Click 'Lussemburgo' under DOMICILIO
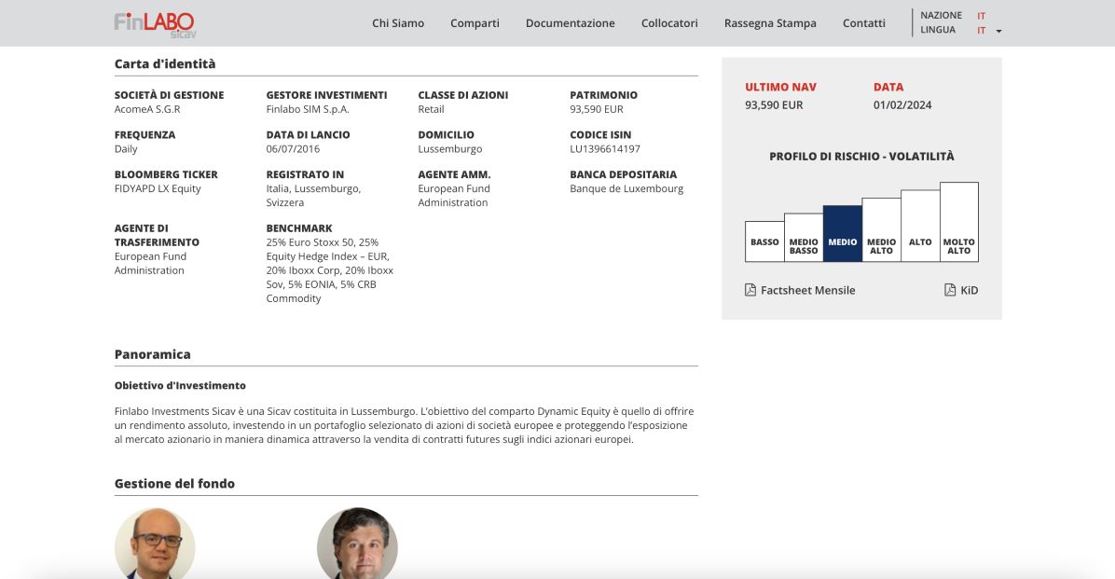Image resolution: width=1115 pixels, height=579 pixels. [450, 149]
